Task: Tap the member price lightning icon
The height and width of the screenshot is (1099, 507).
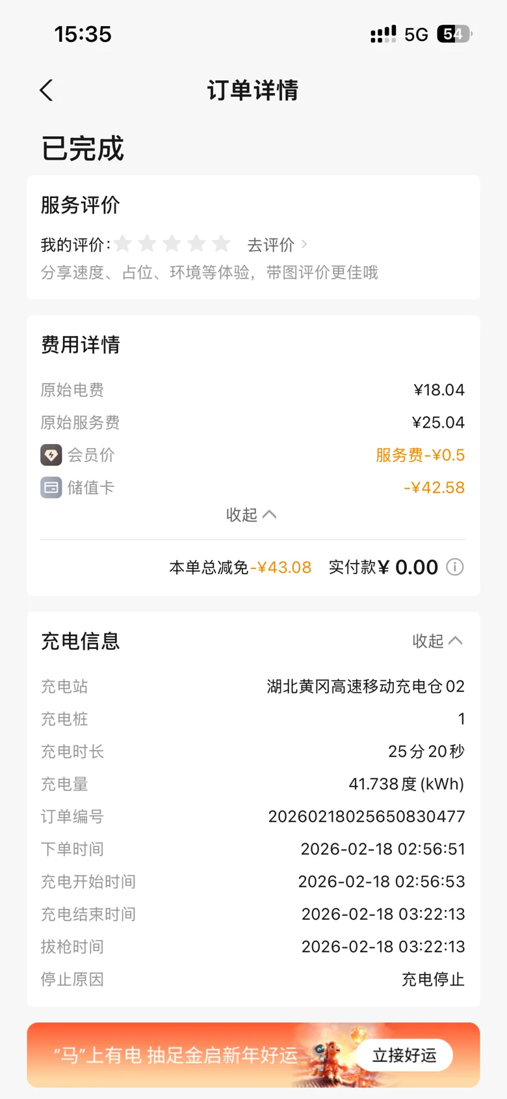Action: [x=51, y=455]
